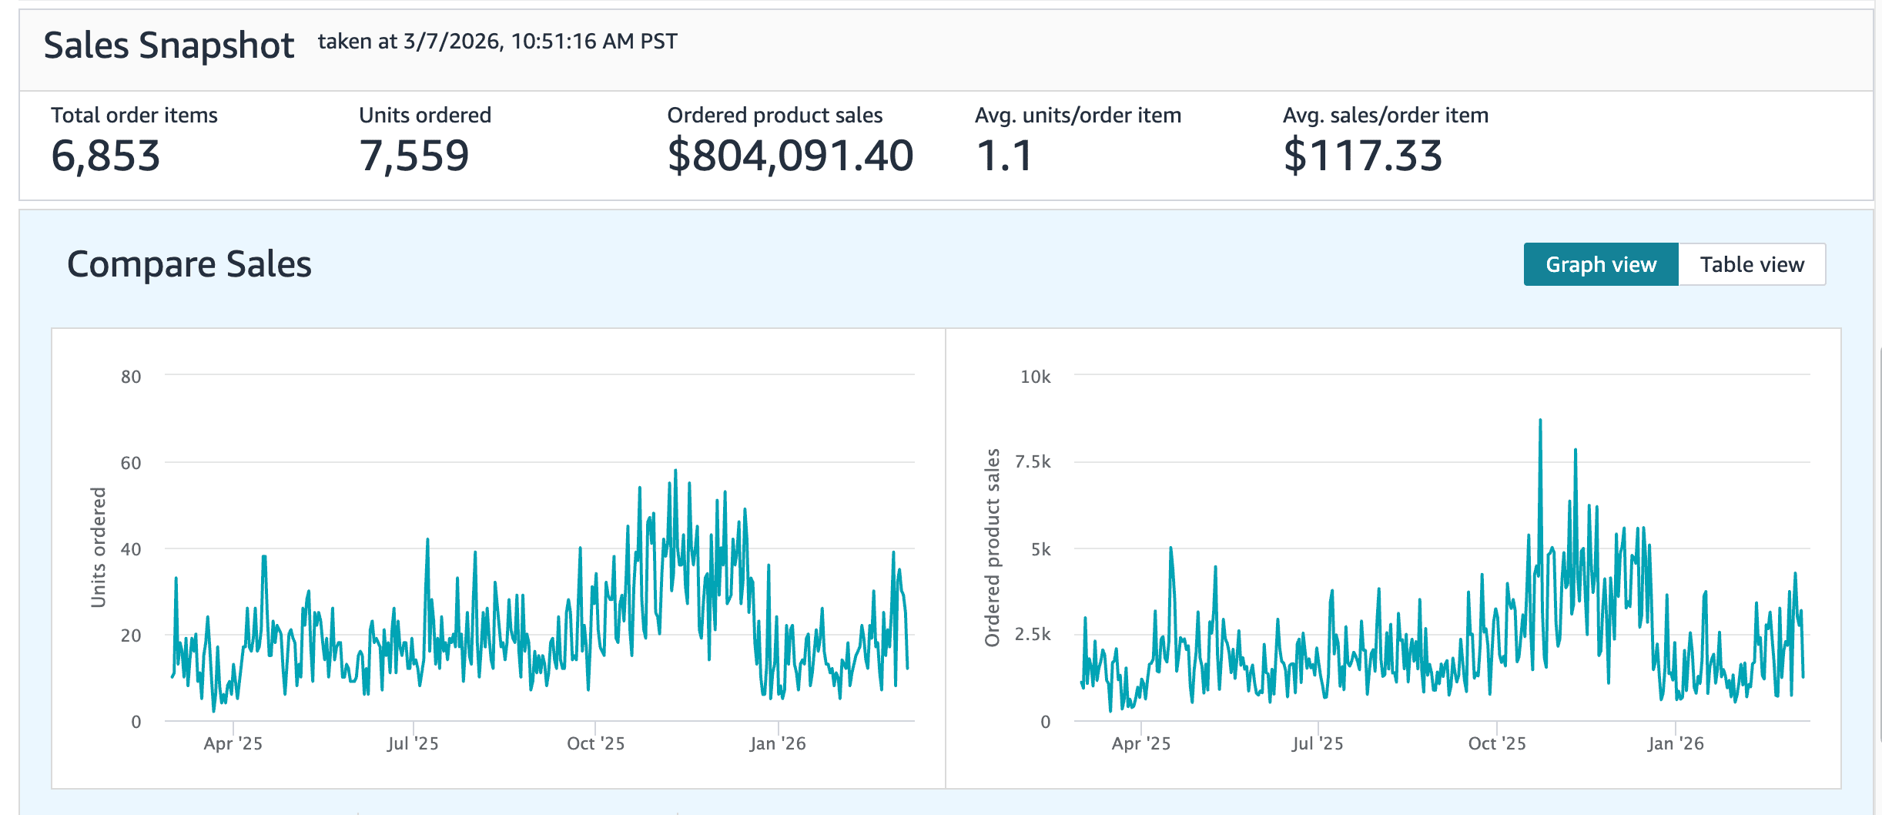Click the highest peak in Units ordered chart

(675, 471)
